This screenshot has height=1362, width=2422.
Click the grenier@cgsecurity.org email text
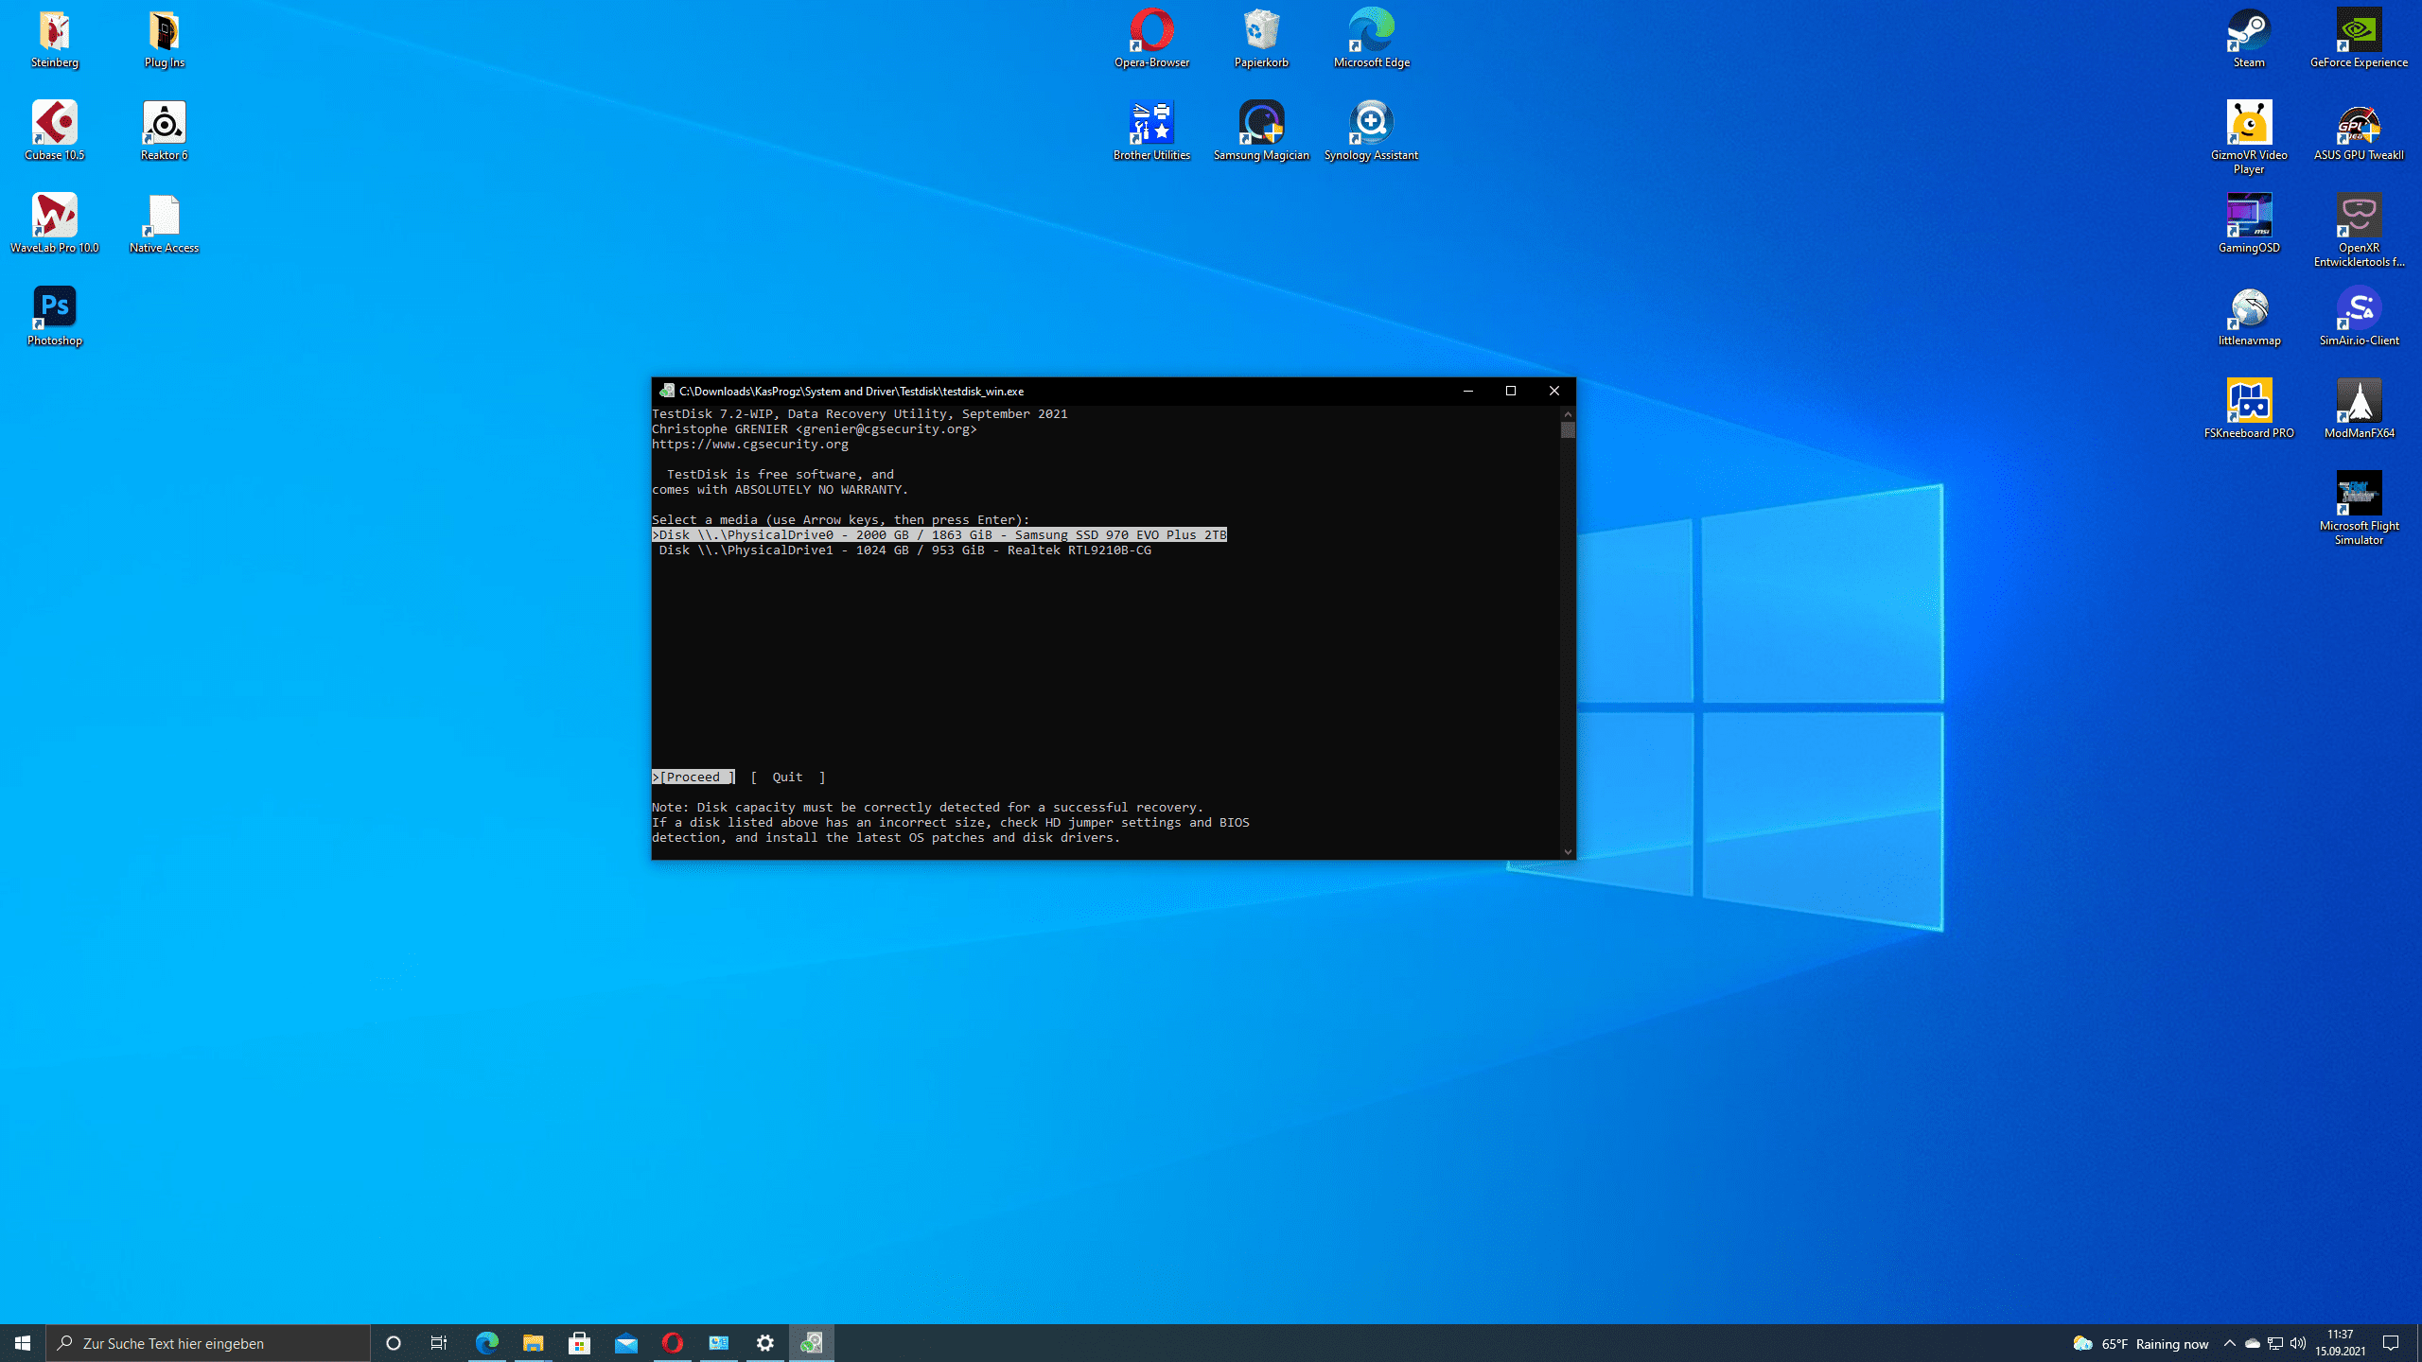point(886,428)
